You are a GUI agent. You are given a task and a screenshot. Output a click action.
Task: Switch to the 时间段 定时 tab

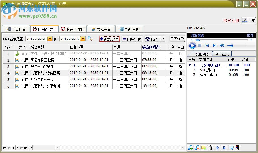73,29
